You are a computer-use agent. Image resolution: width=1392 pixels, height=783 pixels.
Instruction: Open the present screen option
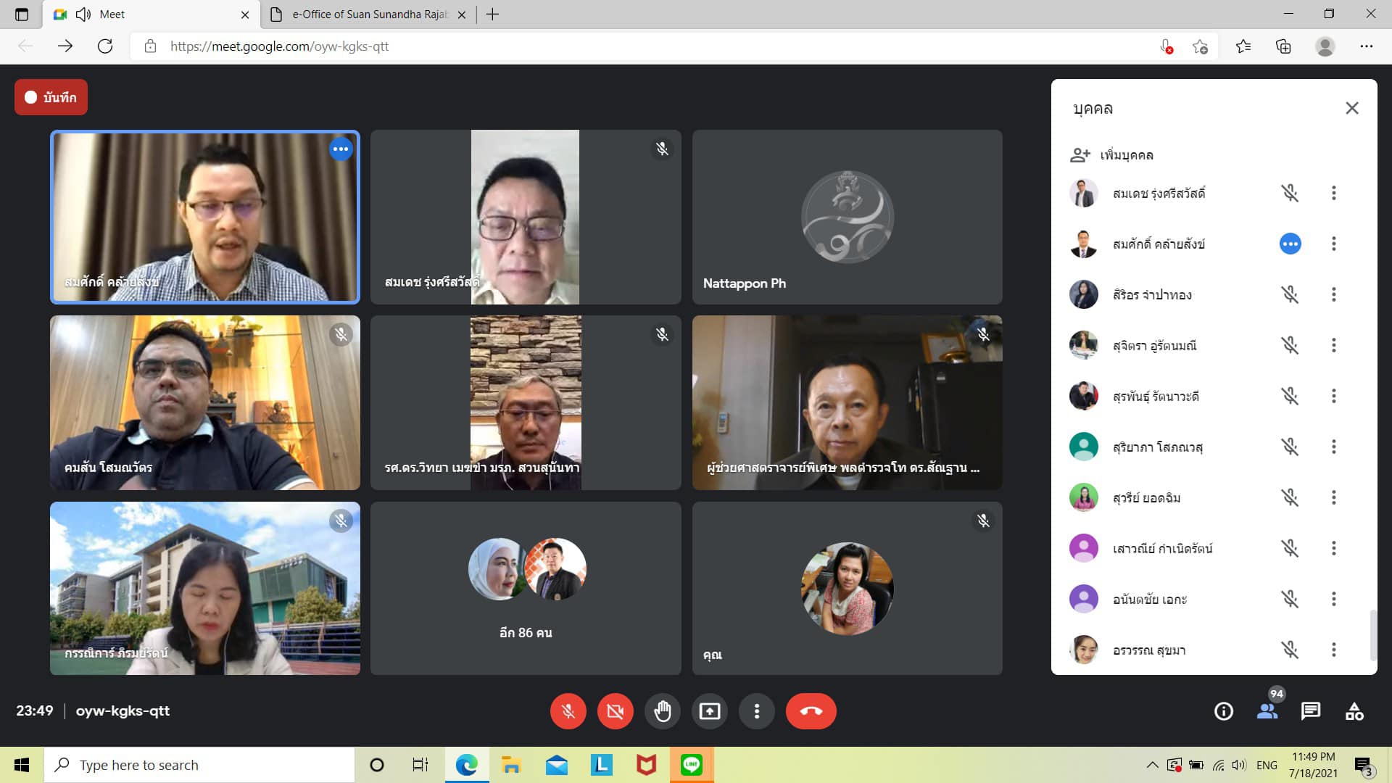(709, 711)
